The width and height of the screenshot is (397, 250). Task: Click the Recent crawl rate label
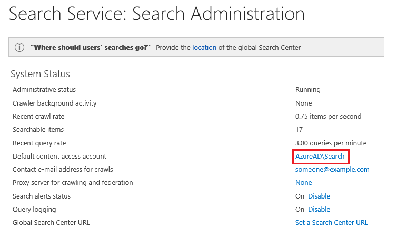[x=39, y=117]
